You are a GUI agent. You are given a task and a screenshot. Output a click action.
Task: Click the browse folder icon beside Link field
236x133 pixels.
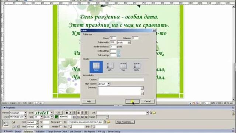click(154, 113)
